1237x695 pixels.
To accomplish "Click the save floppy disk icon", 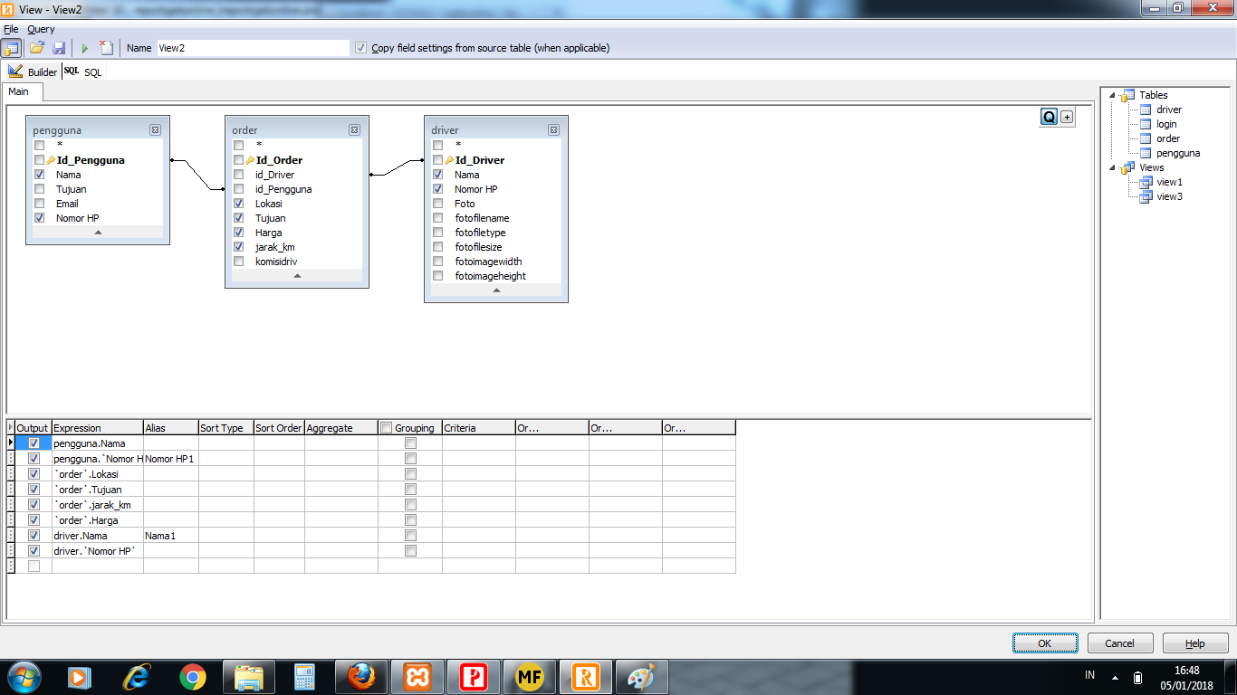I will click(x=59, y=48).
